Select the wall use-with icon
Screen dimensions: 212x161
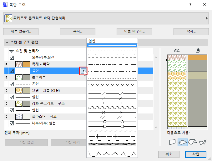pos(172,142)
